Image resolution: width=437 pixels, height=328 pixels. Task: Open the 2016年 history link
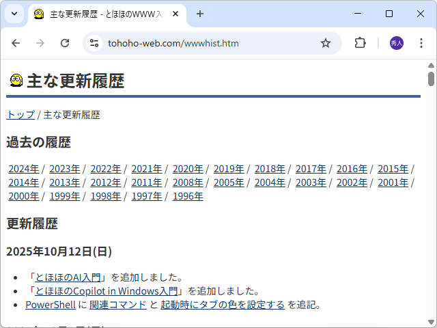point(352,169)
